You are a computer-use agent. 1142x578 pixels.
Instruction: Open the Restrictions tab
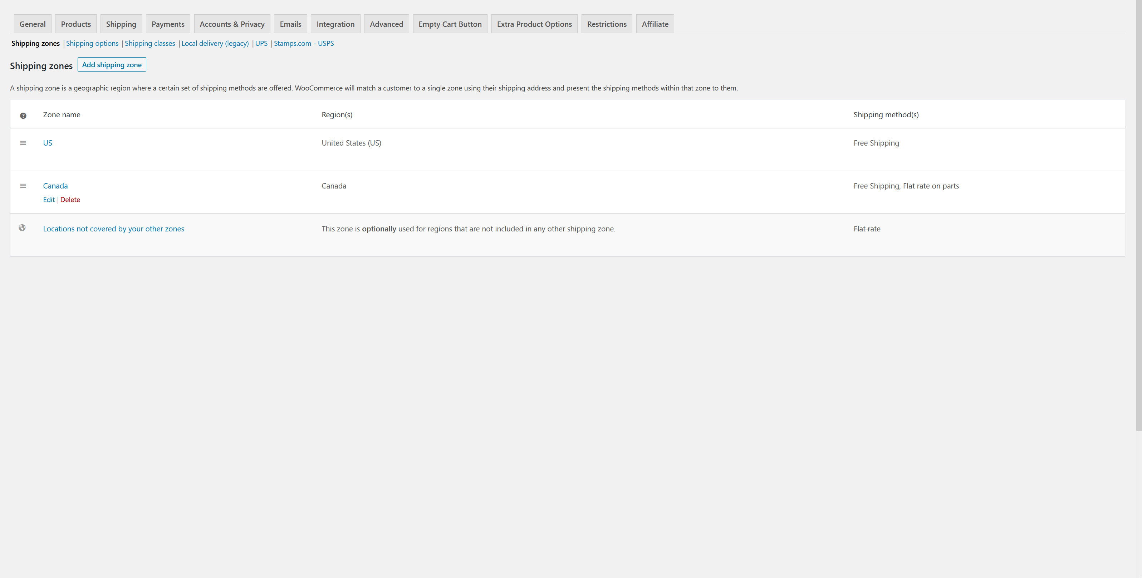(x=607, y=24)
